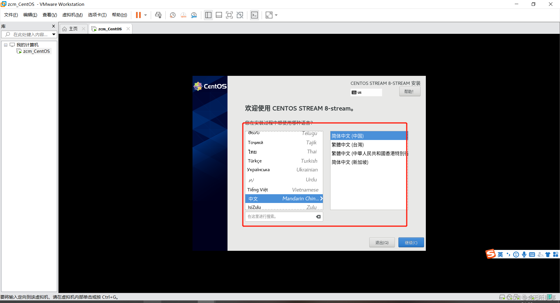560x303 pixels.
Task: Click the 退出(Q) button
Action: coord(382,242)
